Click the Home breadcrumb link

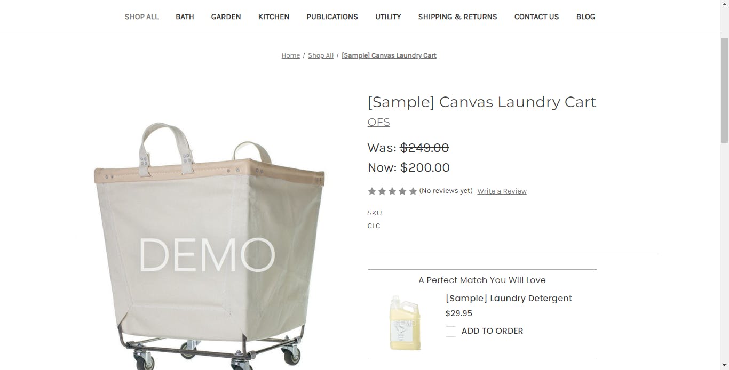click(x=291, y=55)
